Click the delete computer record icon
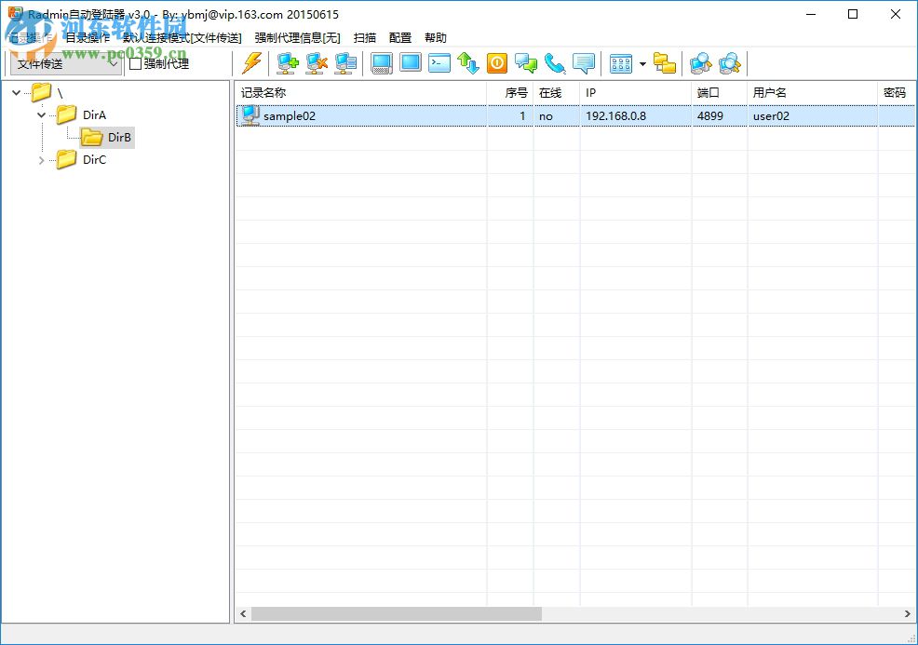This screenshot has width=918, height=645. point(317,63)
